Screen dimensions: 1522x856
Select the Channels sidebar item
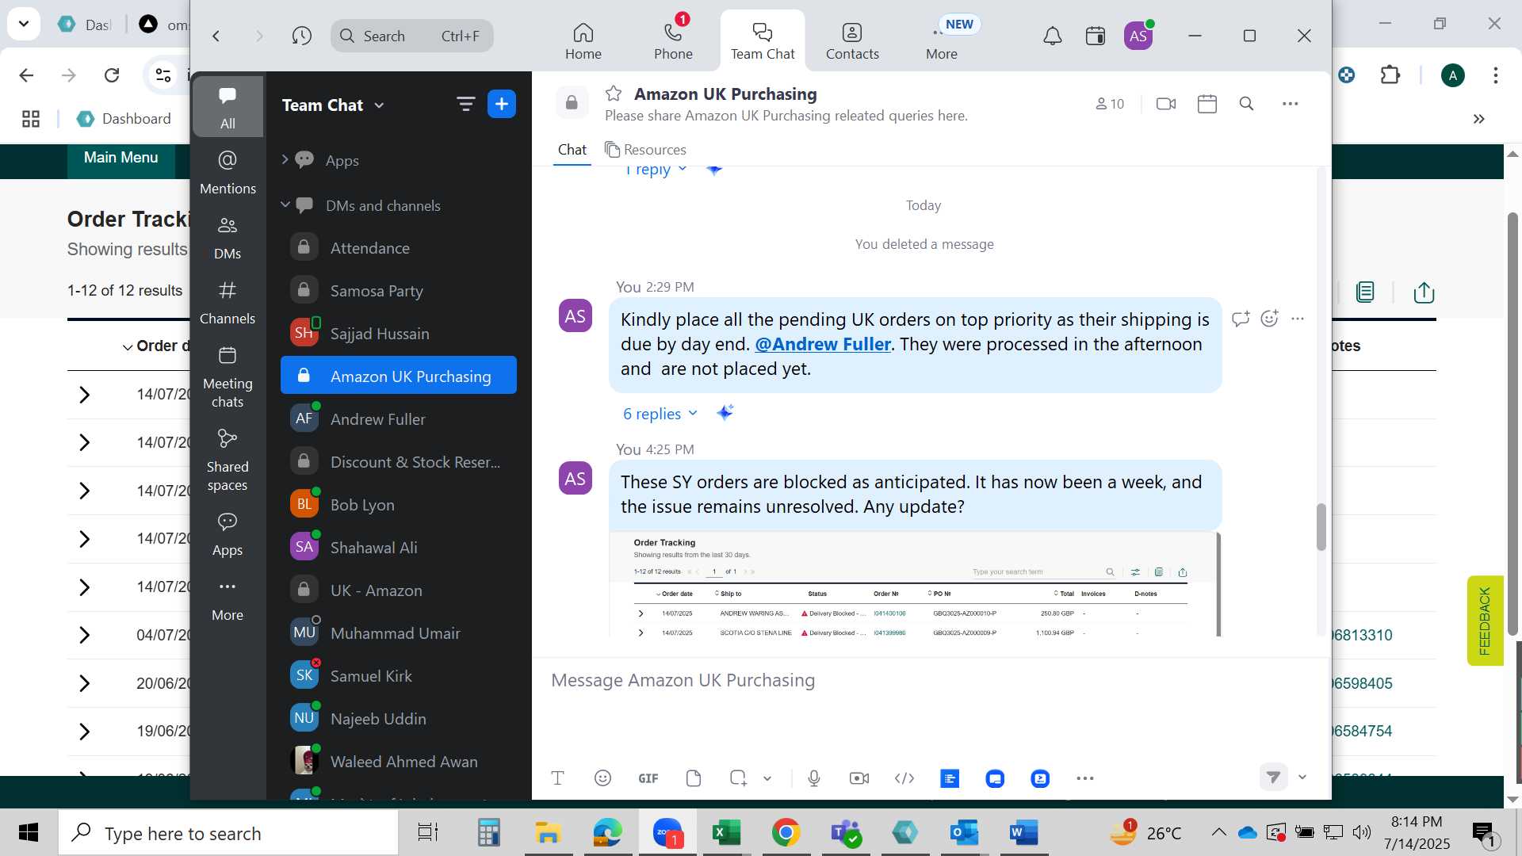tap(228, 303)
